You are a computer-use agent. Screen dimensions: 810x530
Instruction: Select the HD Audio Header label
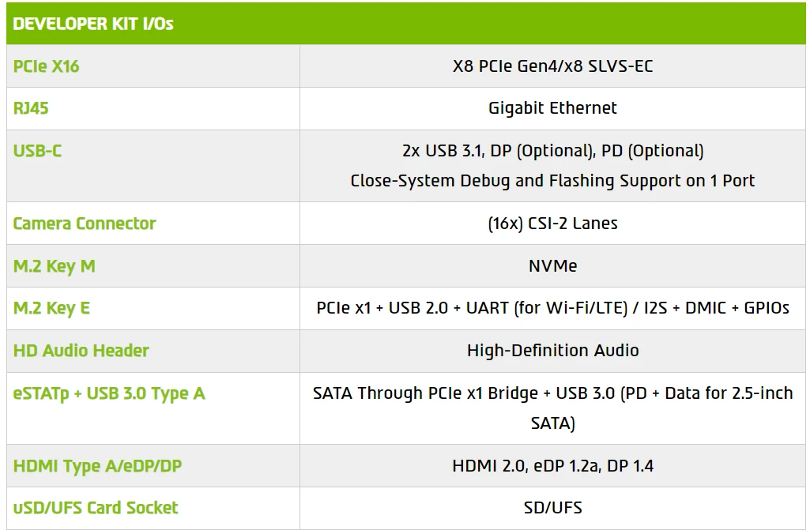tap(81, 351)
